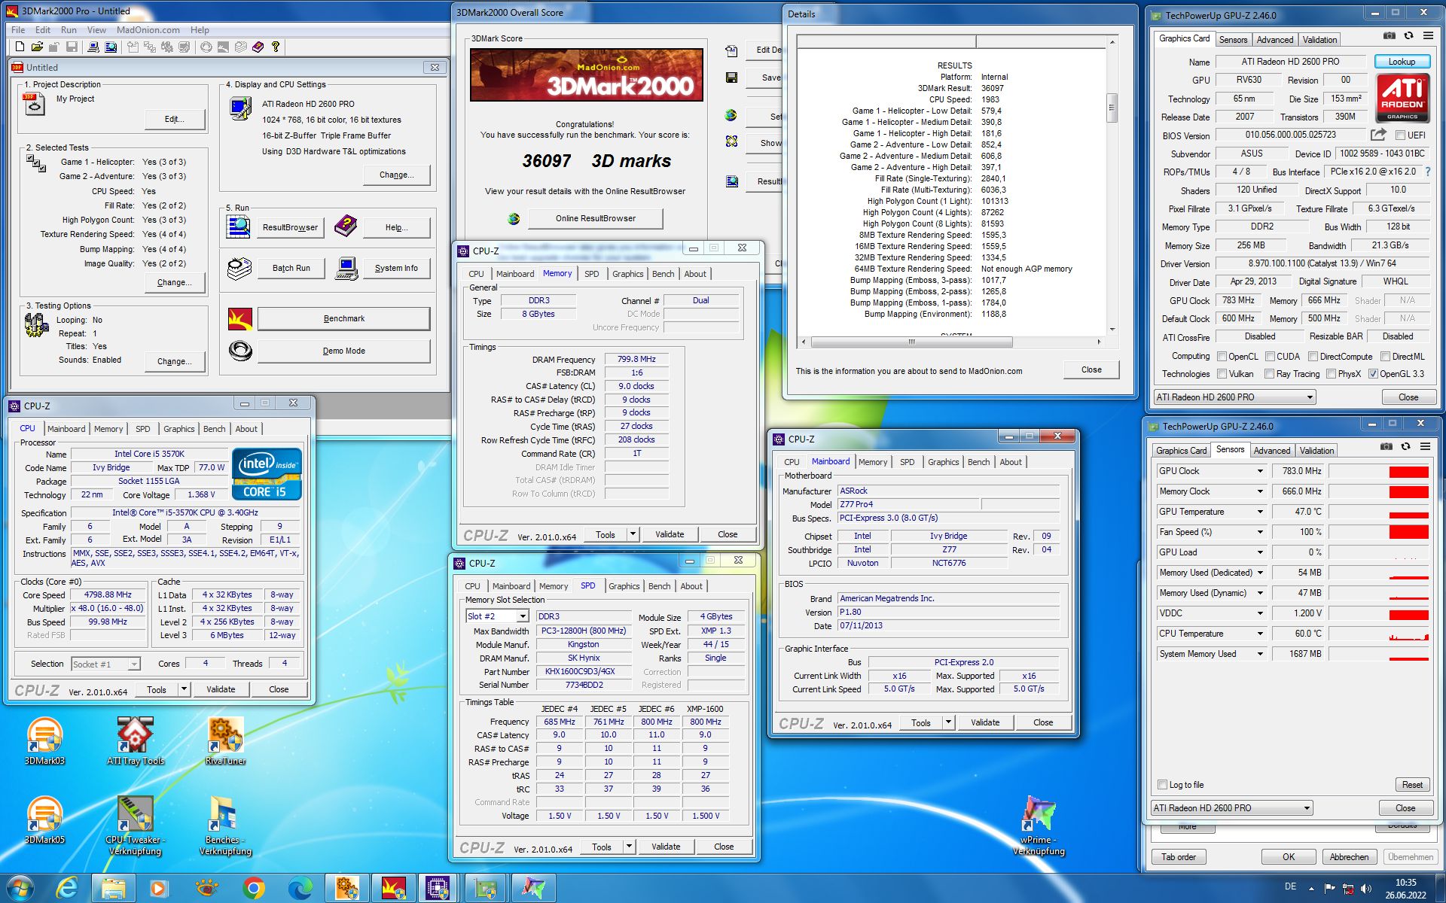Click the Benchmark button in 3DMark2000

click(x=343, y=319)
